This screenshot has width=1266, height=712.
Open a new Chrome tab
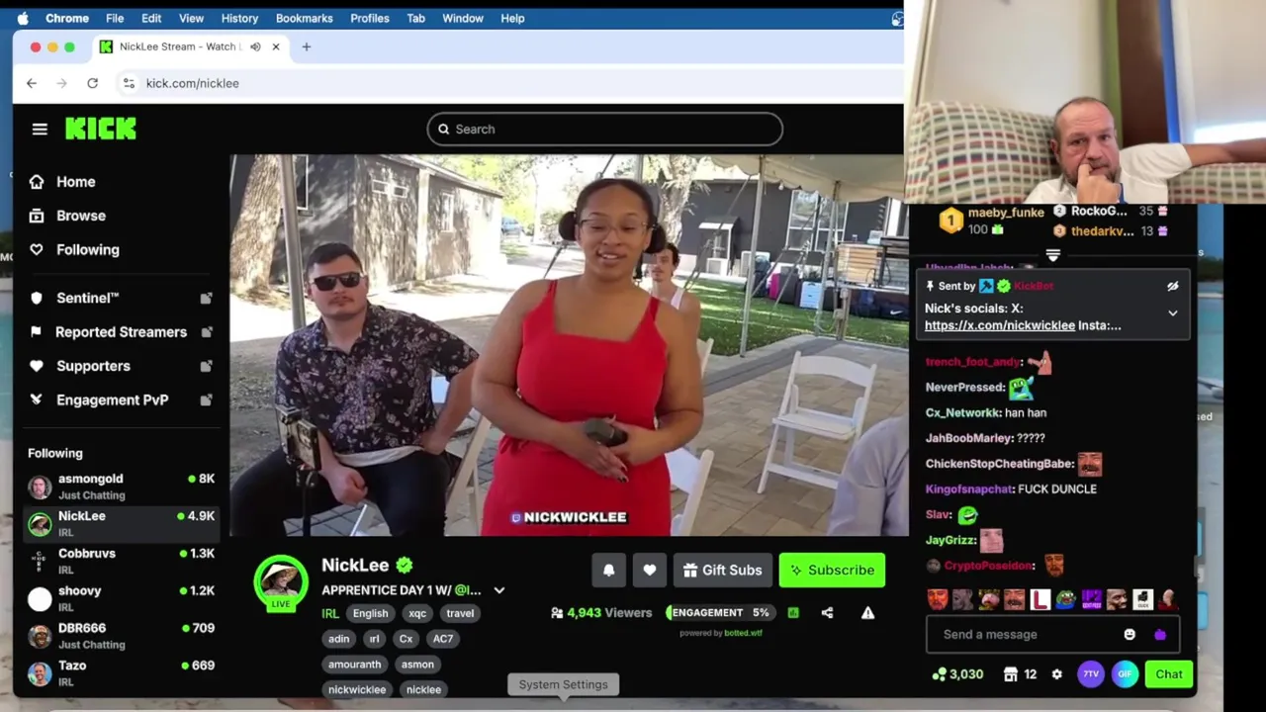pos(307,46)
